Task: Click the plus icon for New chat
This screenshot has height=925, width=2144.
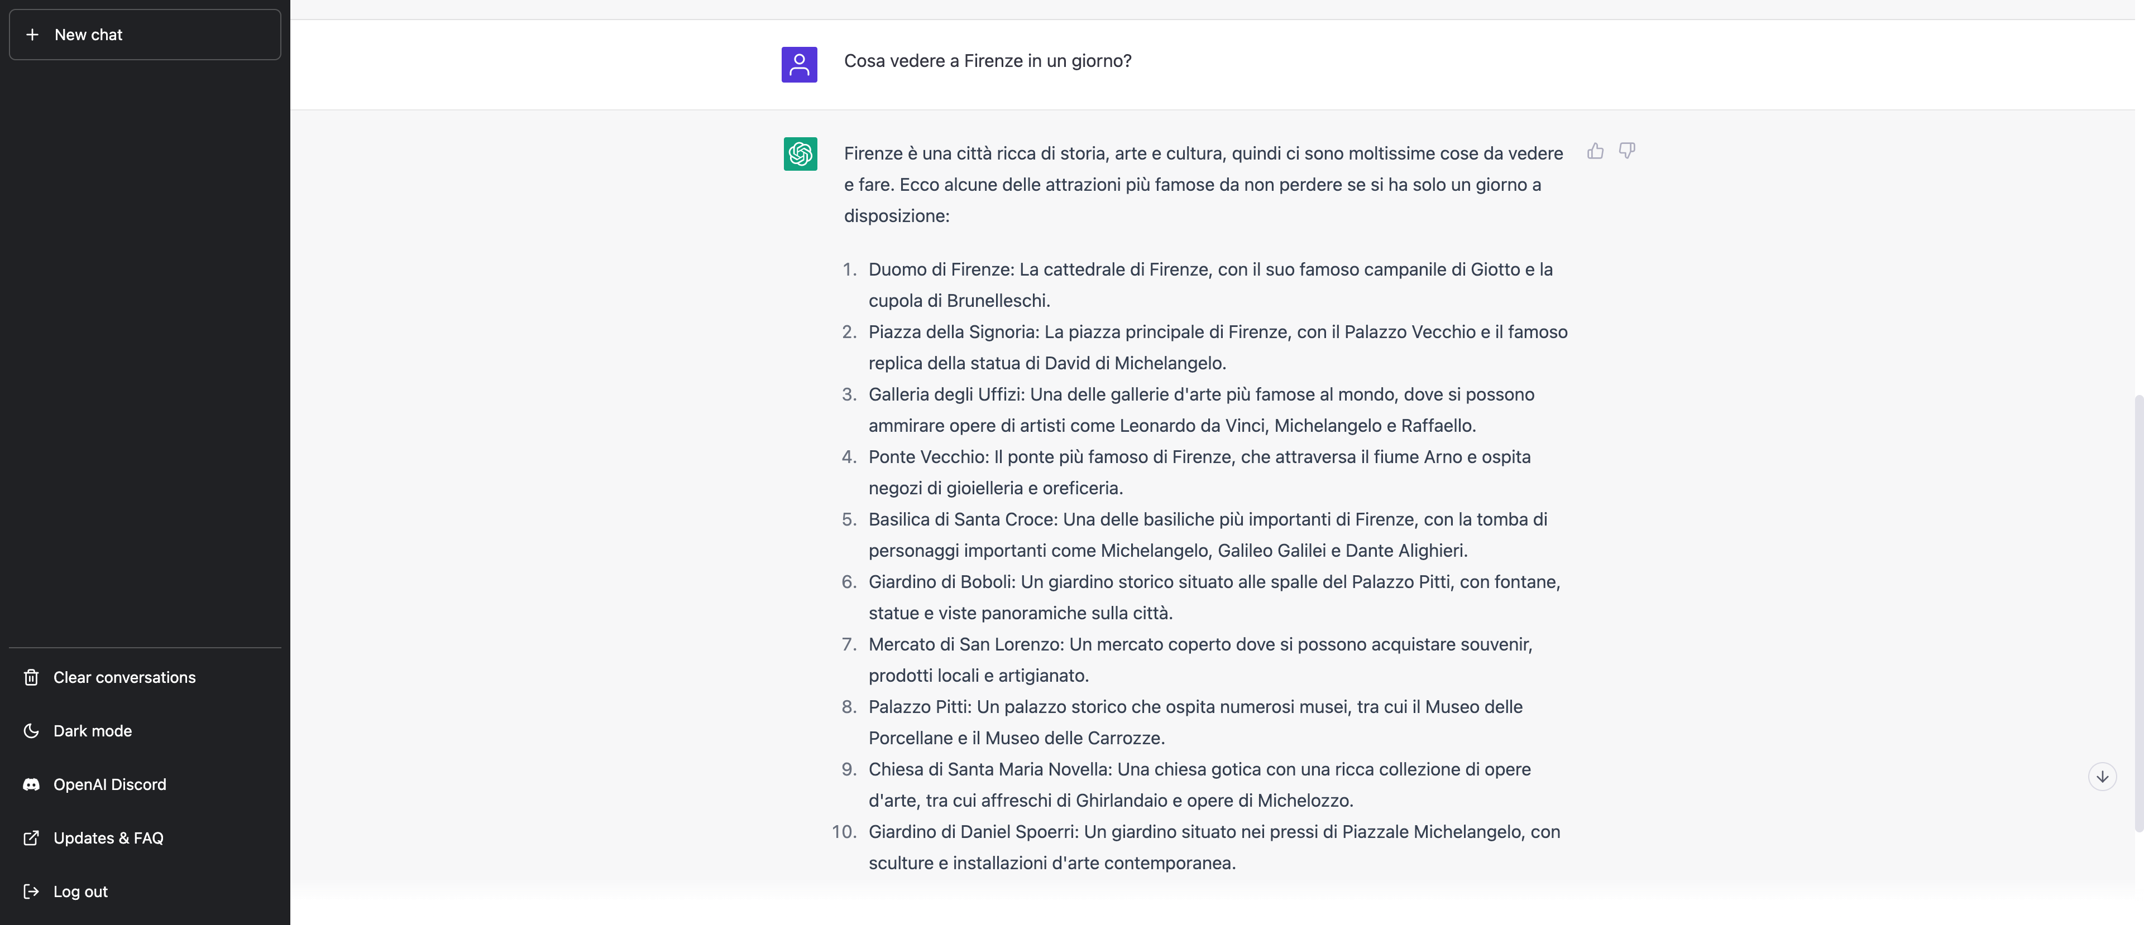Action: point(32,34)
